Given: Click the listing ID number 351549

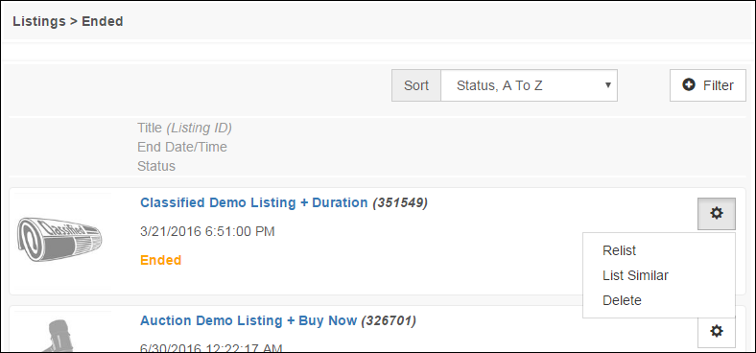Looking at the screenshot, I should (x=400, y=203).
